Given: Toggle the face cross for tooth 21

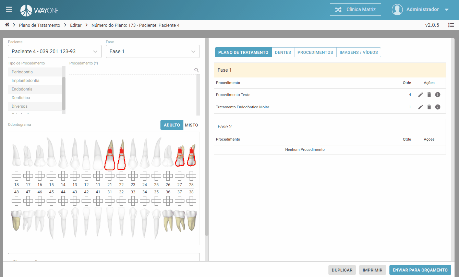Looking at the screenshot, I should (x=110, y=176).
